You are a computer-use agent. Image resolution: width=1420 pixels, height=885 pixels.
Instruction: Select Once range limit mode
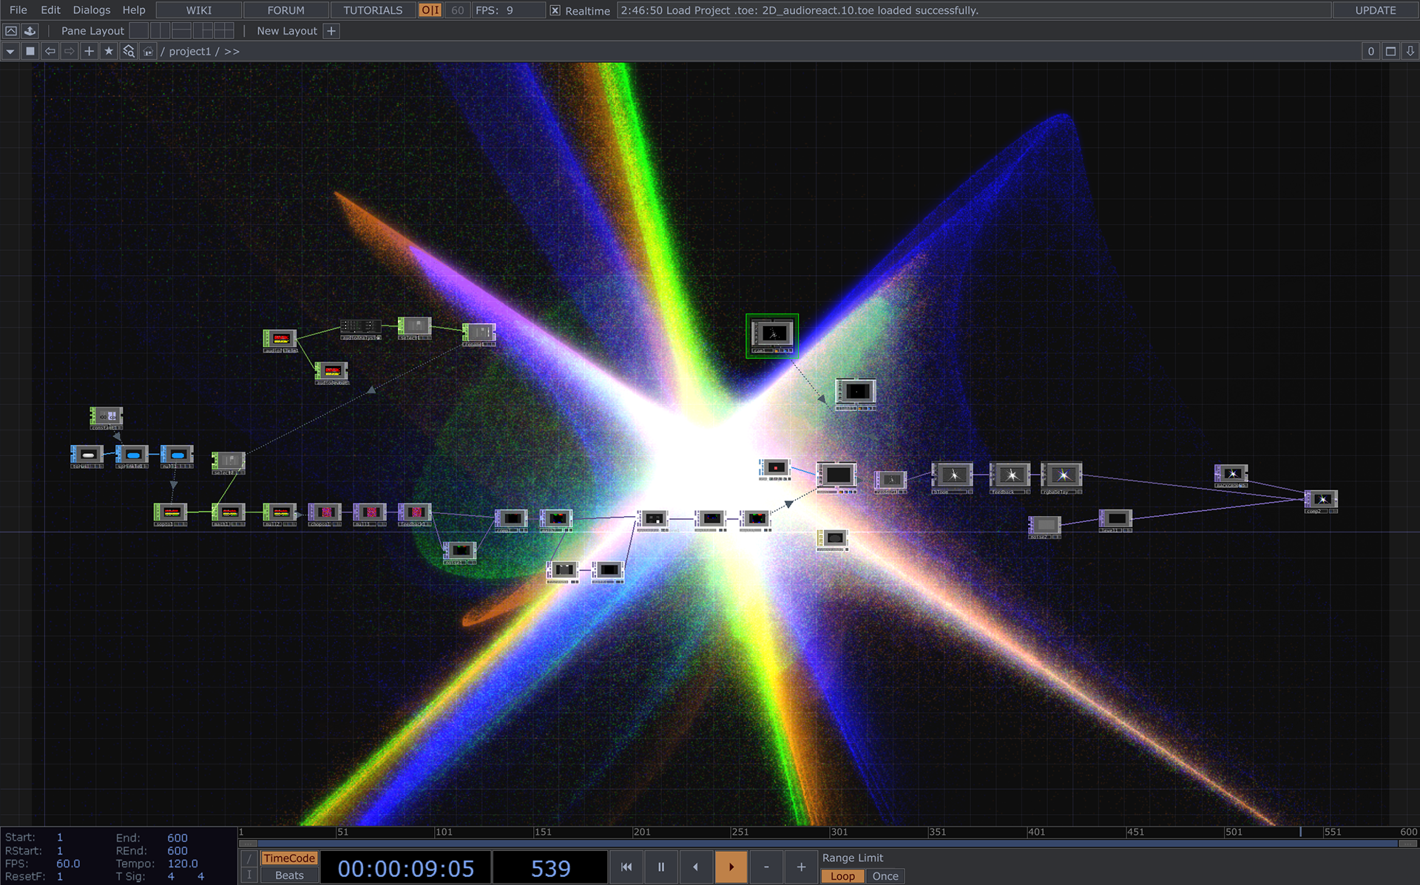click(885, 876)
